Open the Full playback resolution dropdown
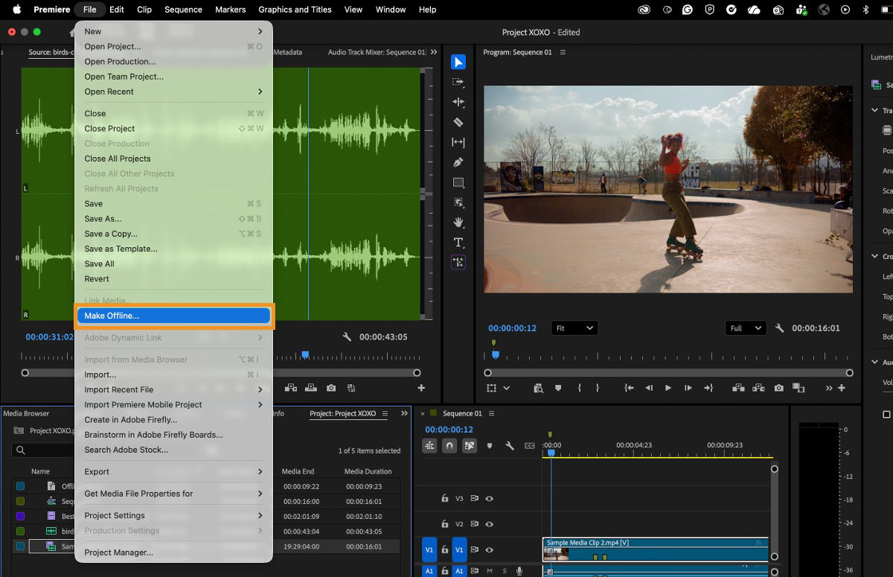 click(x=746, y=328)
